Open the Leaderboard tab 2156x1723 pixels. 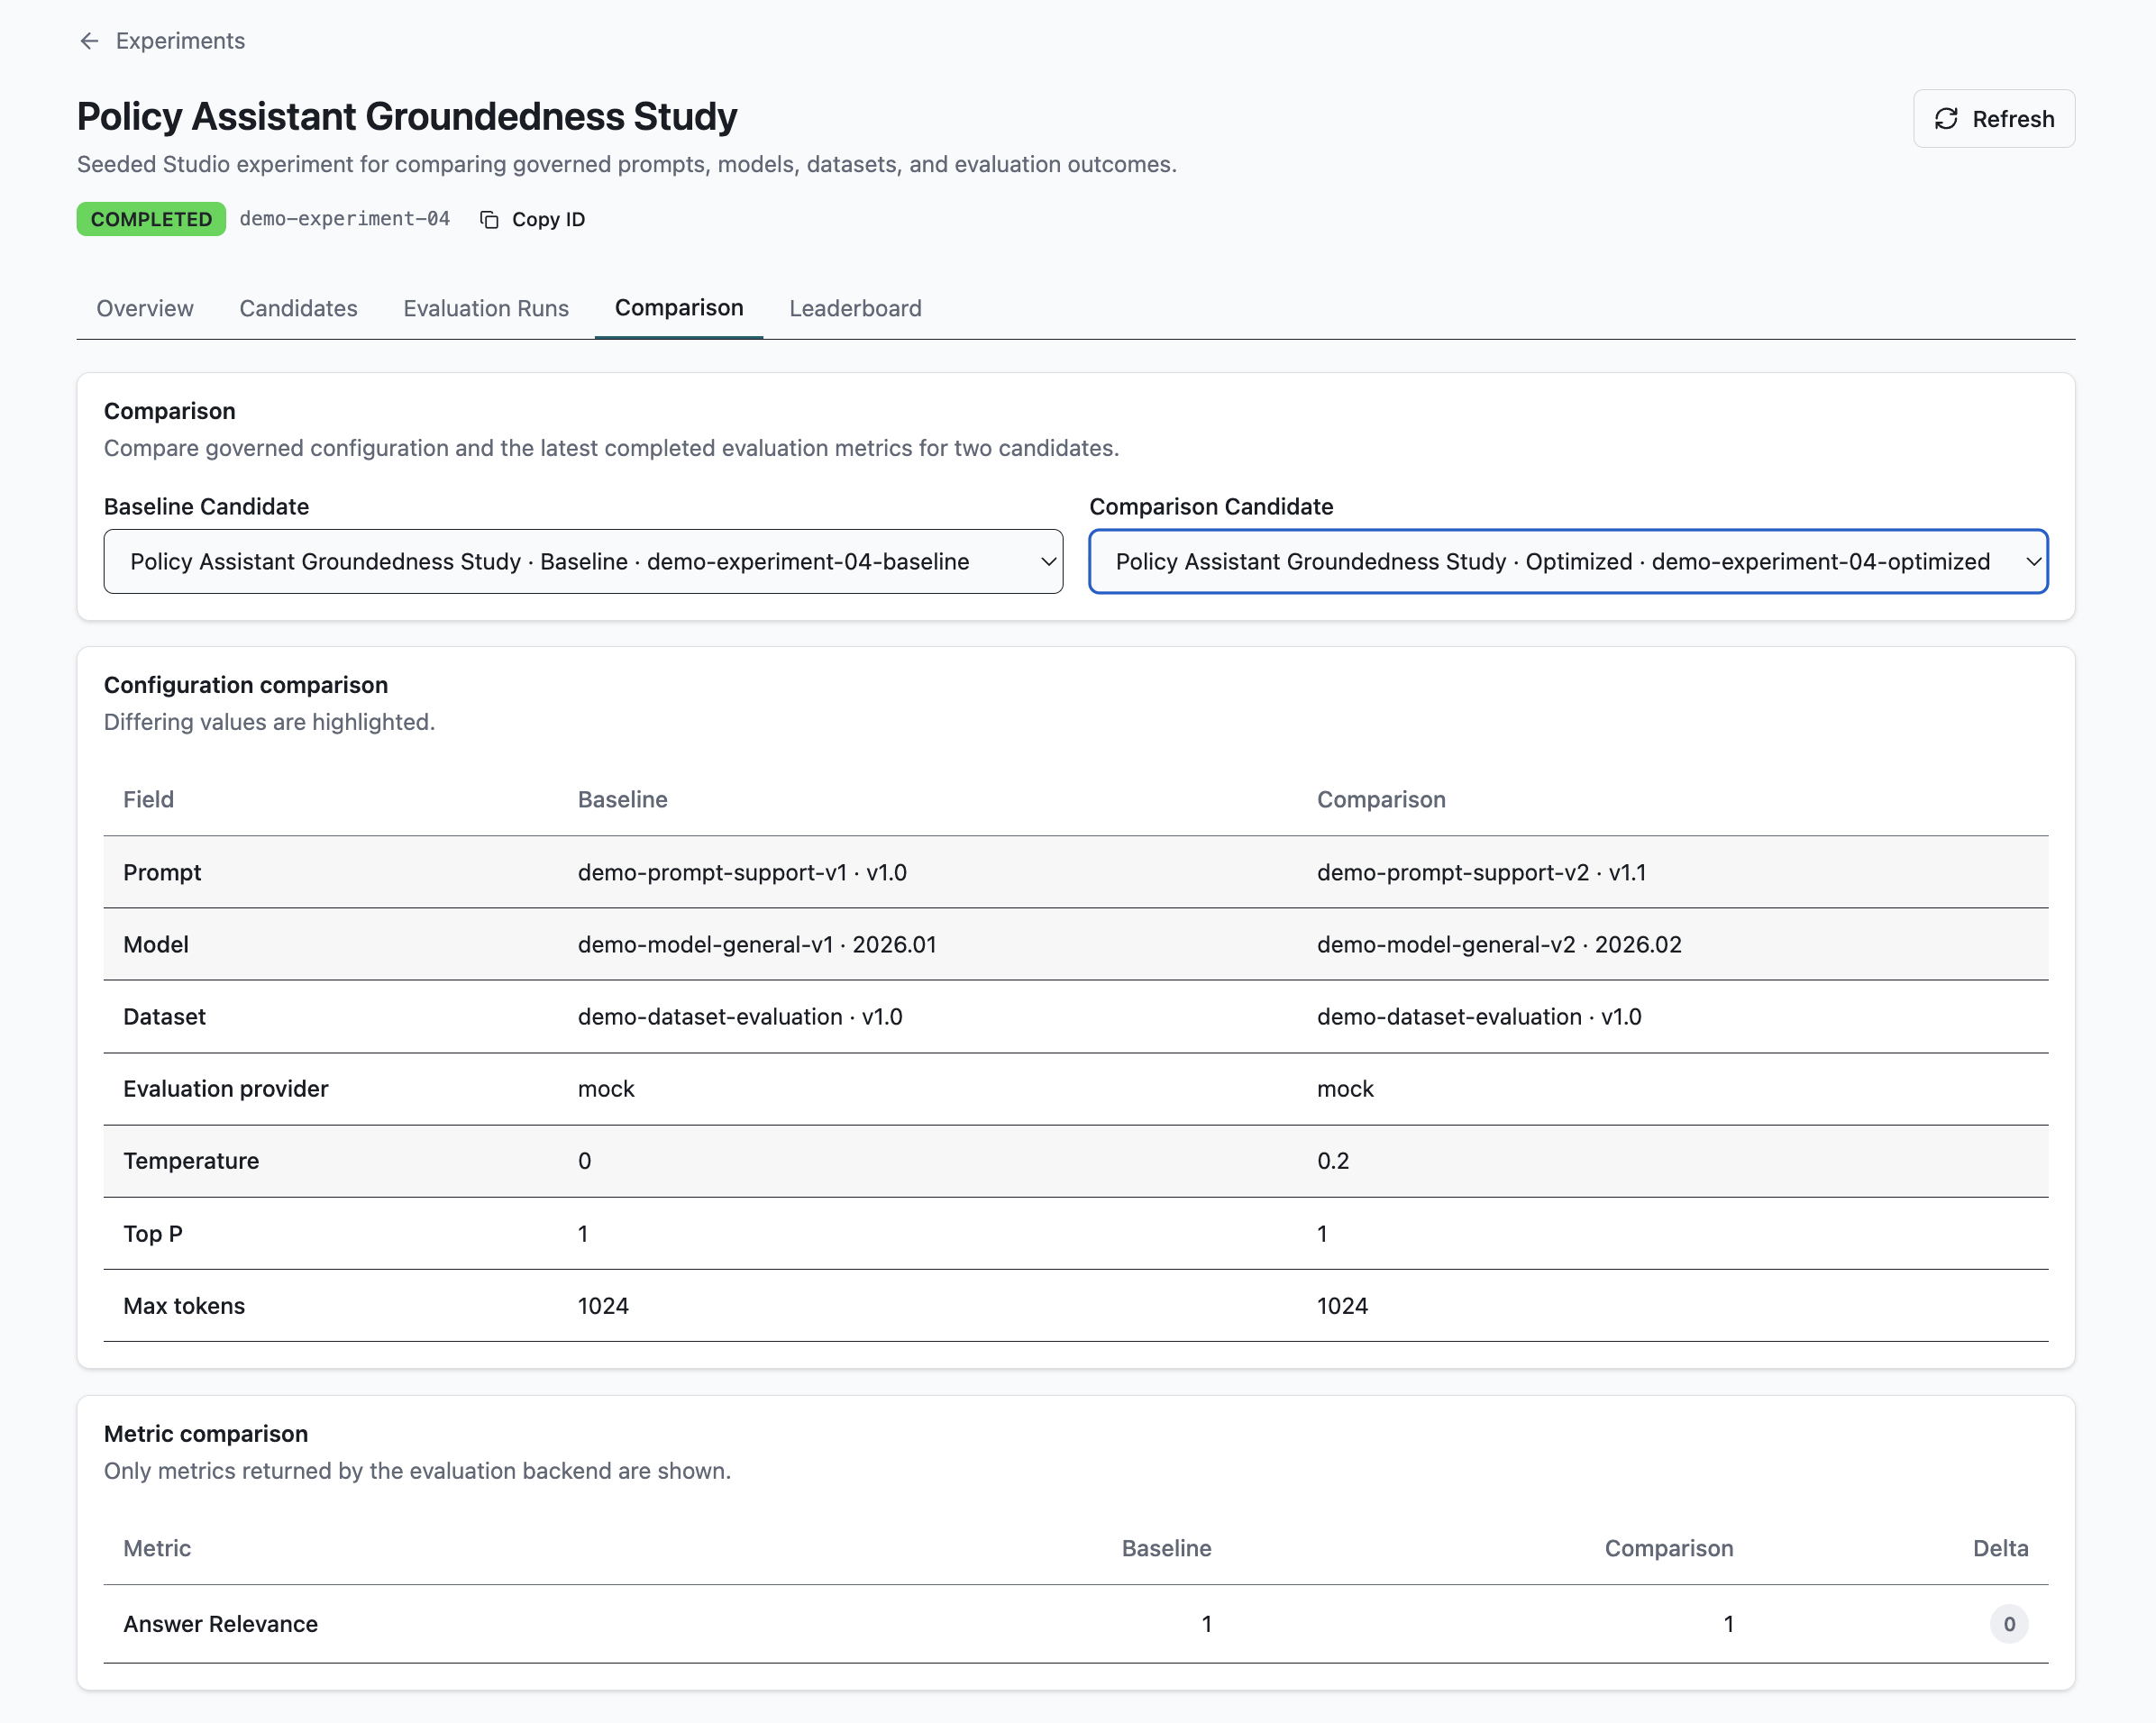pyautogui.click(x=855, y=308)
